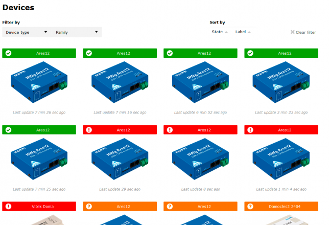Viewport: 329px width, 225px height.
Task: Open the Vitek Doma device header
Action: 39,206
